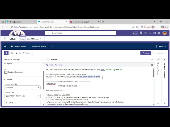This screenshot has width=170, height=127.
Task: Select the Home tab in Setup
Action: pyautogui.click(x=22, y=39)
